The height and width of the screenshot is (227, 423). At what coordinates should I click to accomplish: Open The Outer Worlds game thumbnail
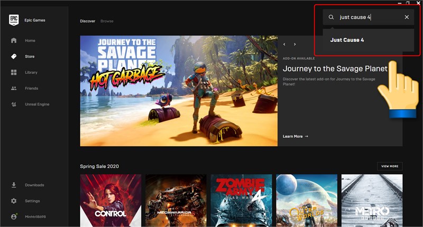(x=307, y=201)
